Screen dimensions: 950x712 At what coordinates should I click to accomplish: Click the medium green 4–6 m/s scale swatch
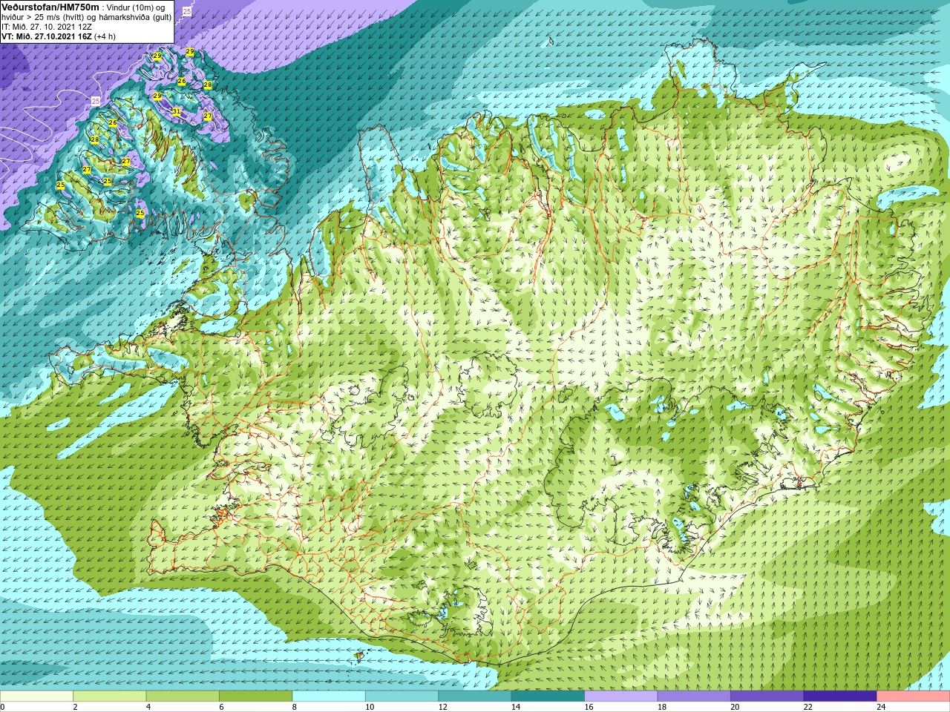(x=183, y=696)
